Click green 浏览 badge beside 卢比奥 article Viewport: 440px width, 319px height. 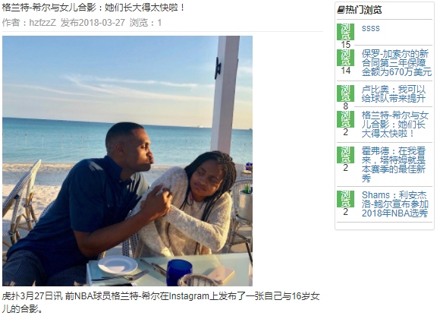pos(345,93)
